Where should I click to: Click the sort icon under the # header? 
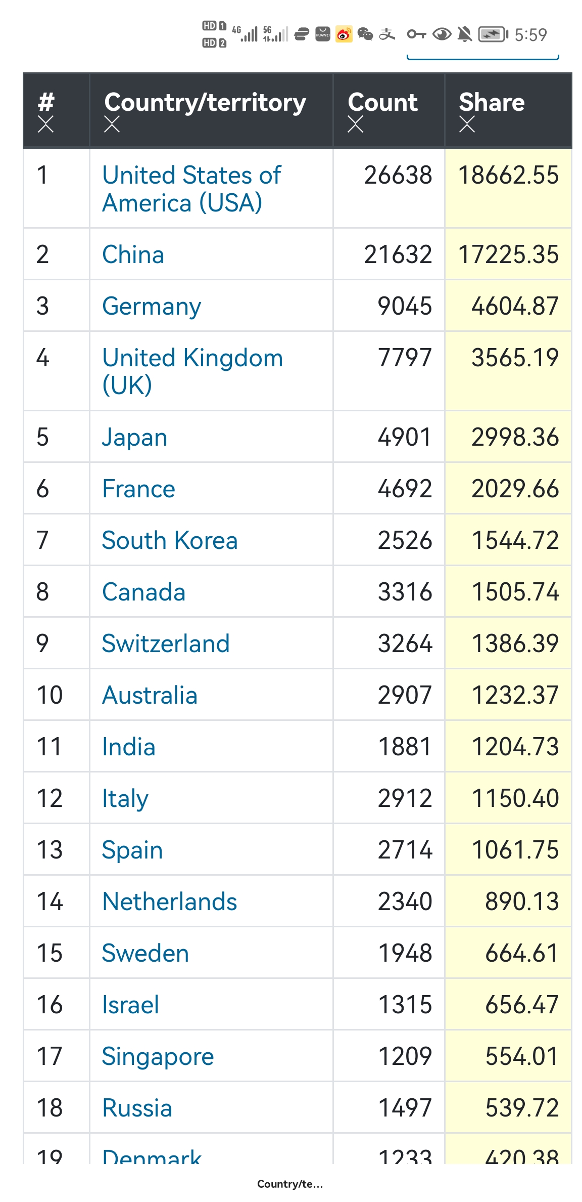[x=45, y=124]
